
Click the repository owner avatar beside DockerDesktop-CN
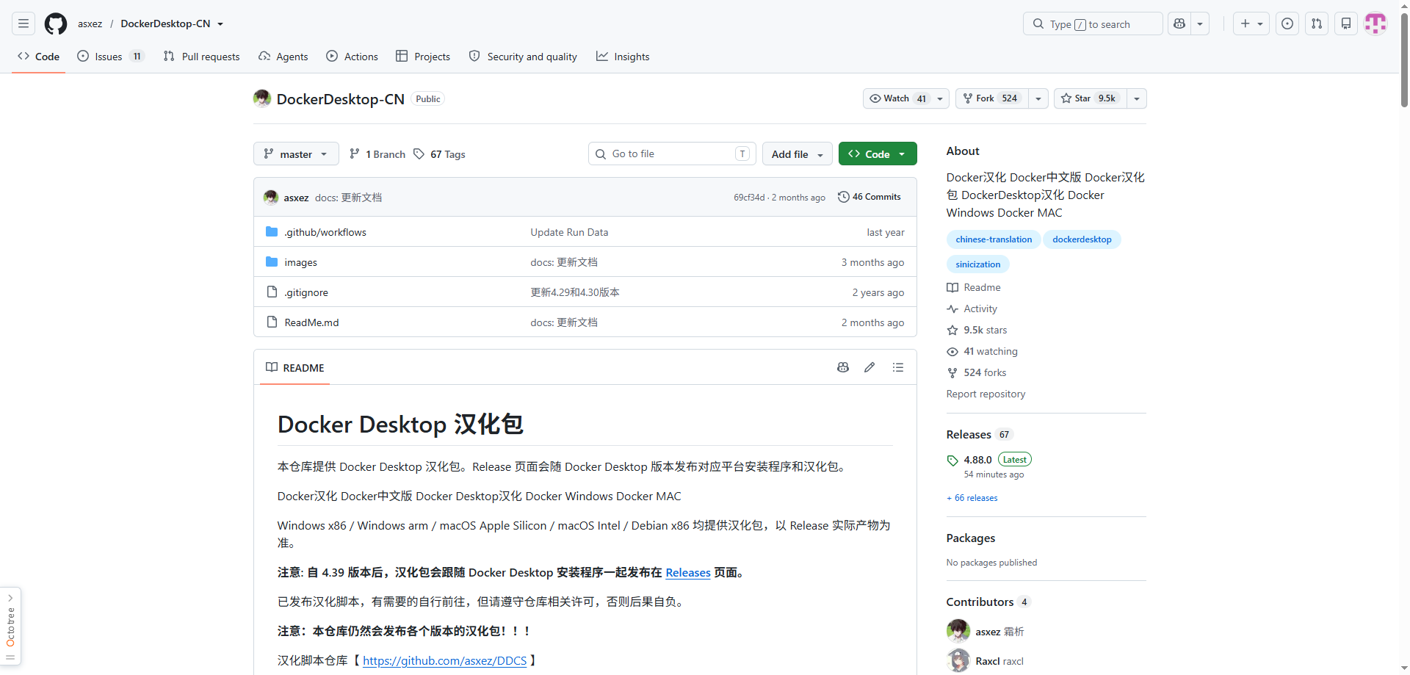[262, 98]
